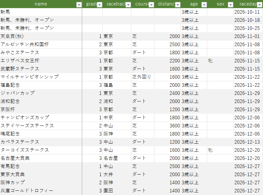263x195 pixels.
Task: Select the distance cell 2200
Action: pos(168,61)
